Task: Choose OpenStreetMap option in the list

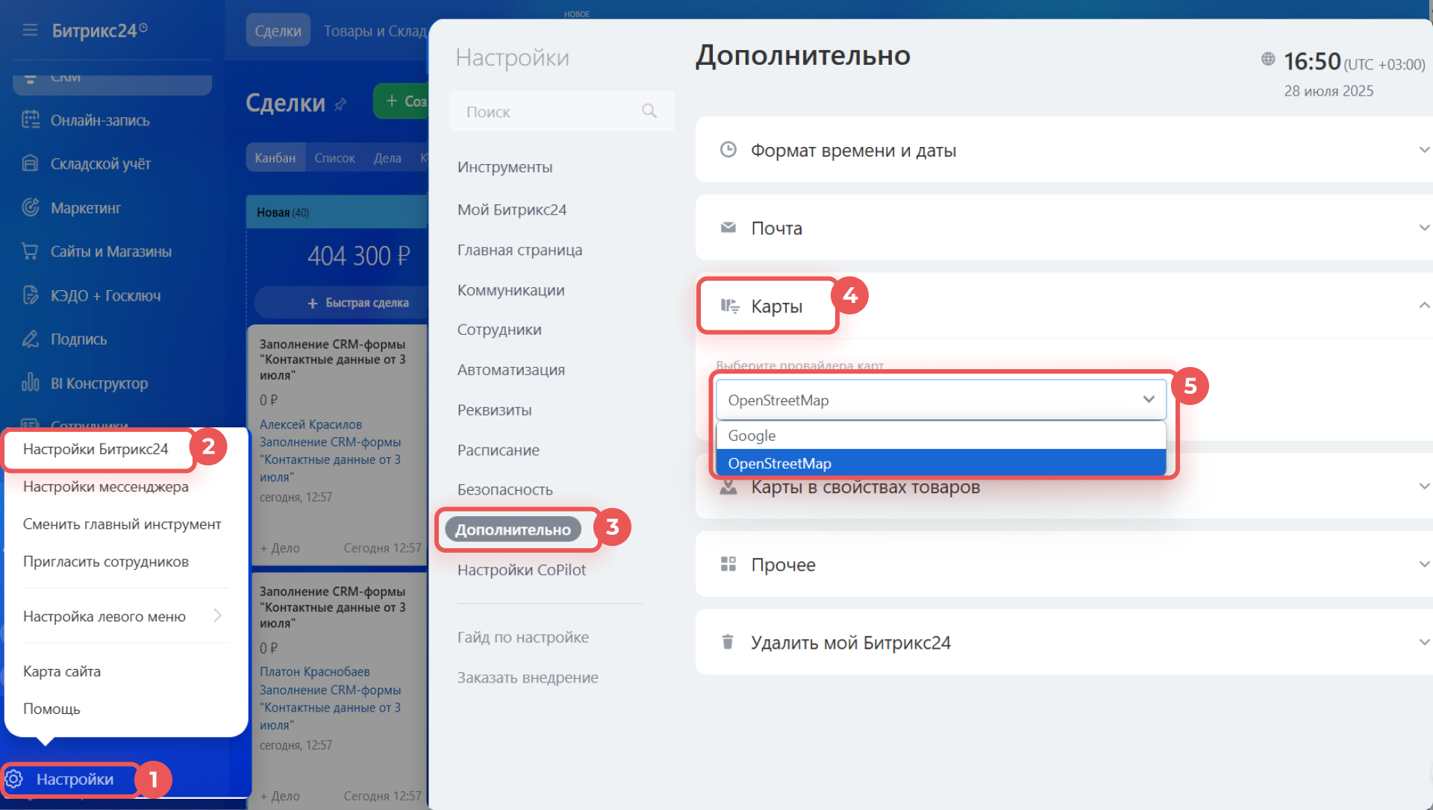Action: [940, 463]
